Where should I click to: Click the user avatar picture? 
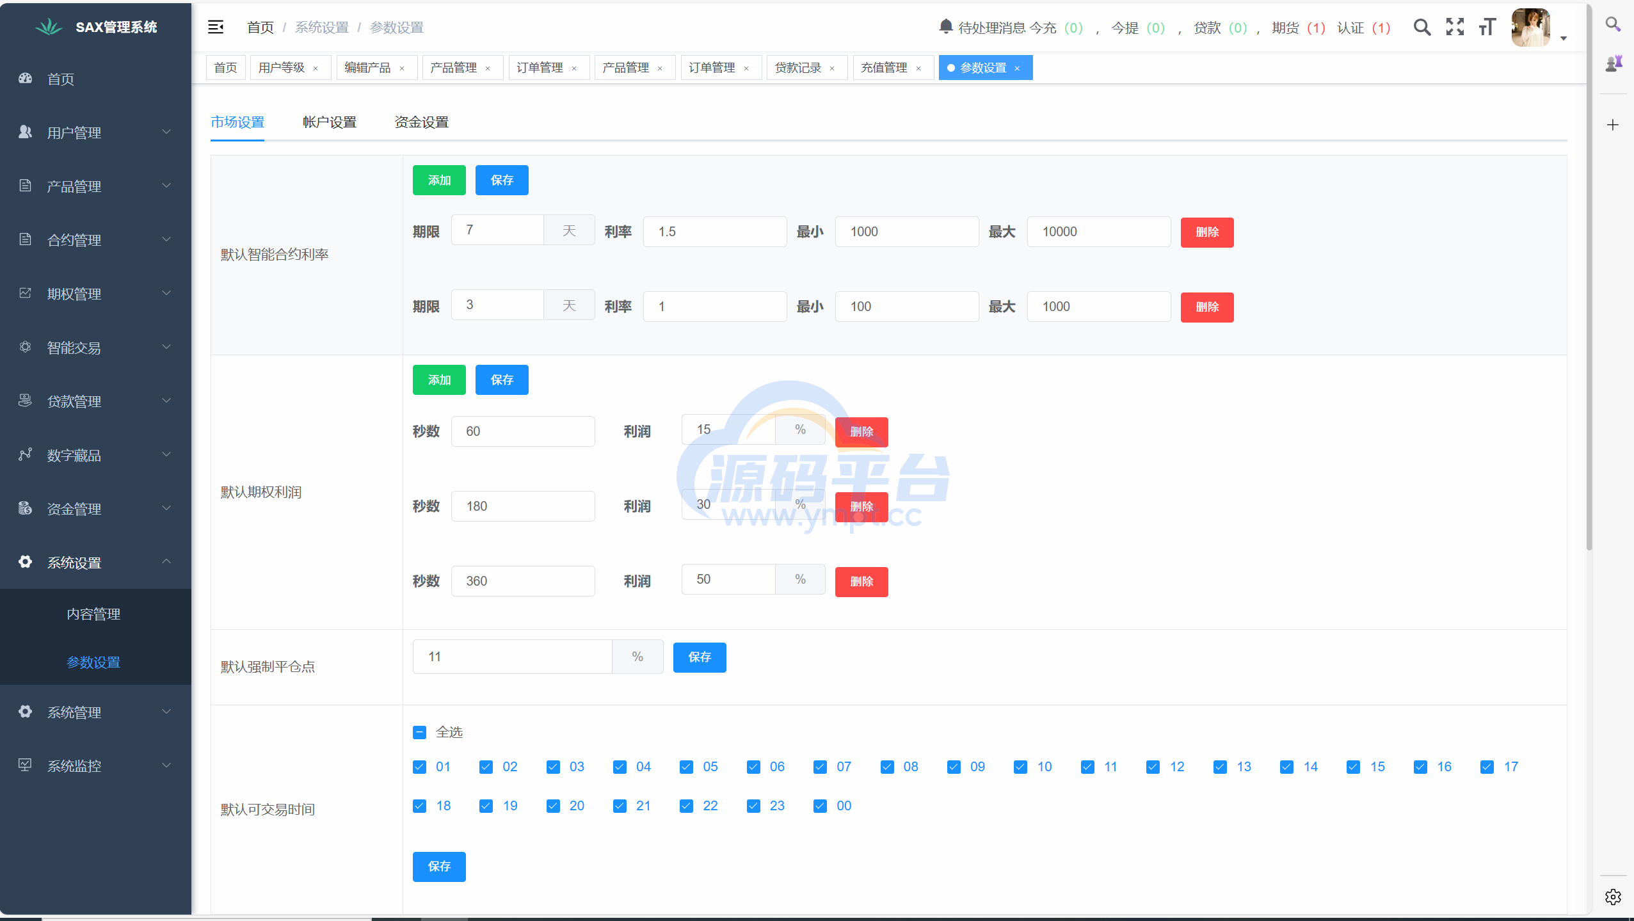coord(1530,28)
